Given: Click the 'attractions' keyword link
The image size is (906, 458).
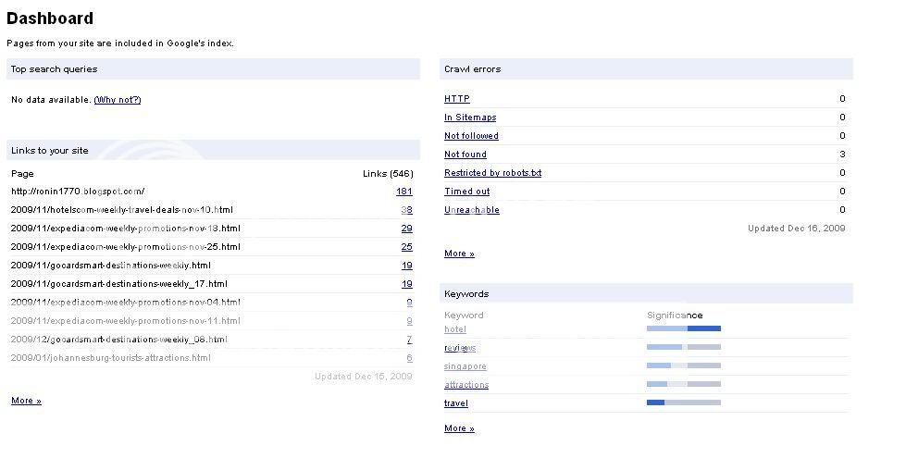Looking at the screenshot, I should coord(466,385).
